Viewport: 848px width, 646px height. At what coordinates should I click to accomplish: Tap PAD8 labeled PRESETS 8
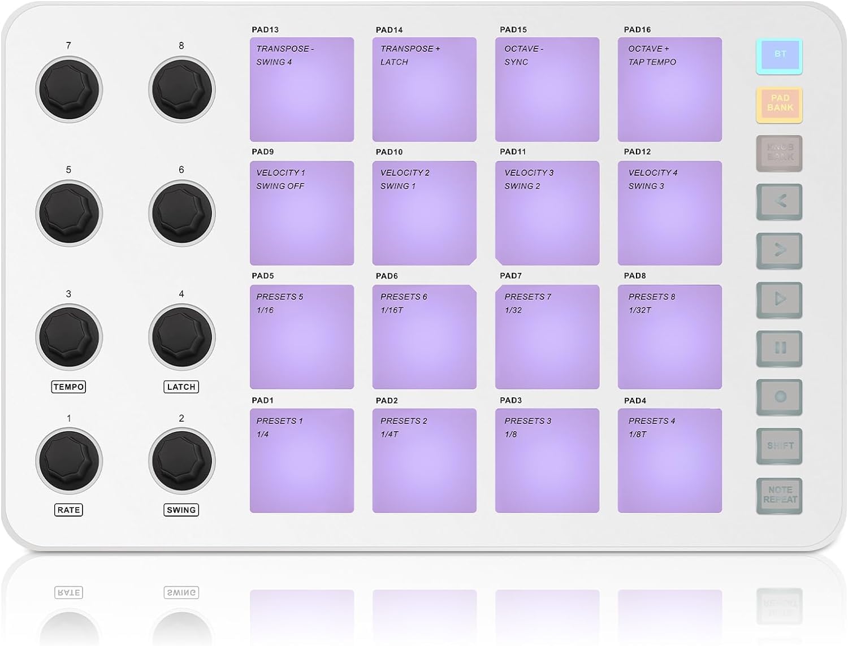point(670,337)
